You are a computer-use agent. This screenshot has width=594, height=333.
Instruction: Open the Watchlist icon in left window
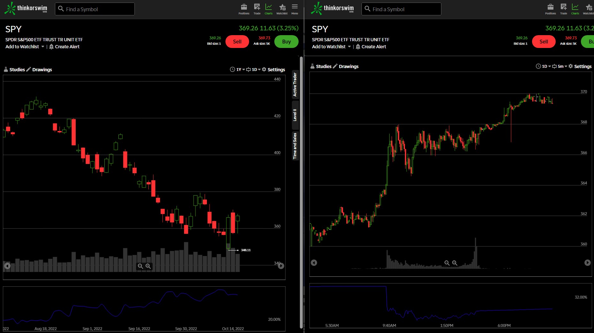point(282,9)
